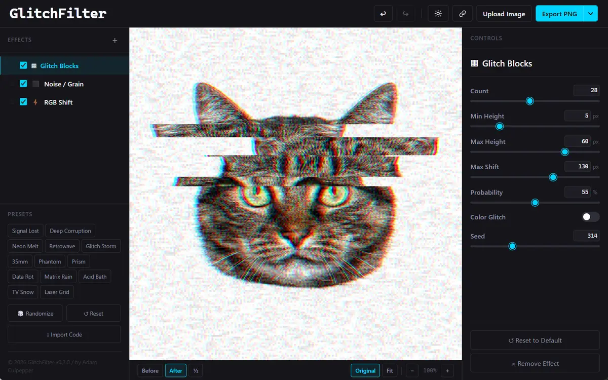
Task: Click the Seed value field showing 314
Action: pyautogui.click(x=586, y=236)
